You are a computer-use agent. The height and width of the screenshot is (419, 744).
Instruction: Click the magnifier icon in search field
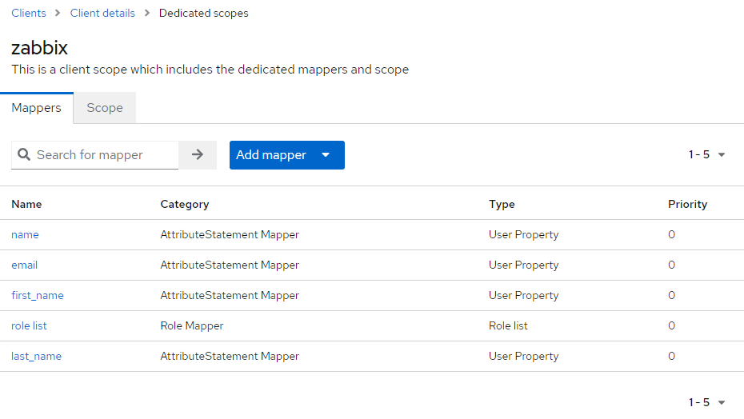[x=24, y=155]
